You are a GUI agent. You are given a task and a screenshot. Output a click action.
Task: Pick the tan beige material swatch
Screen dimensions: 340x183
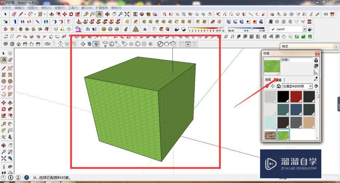coord(309,122)
